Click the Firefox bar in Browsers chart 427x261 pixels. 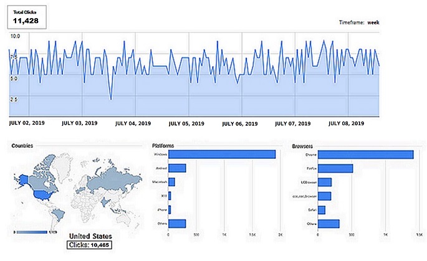tap(335, 168)
